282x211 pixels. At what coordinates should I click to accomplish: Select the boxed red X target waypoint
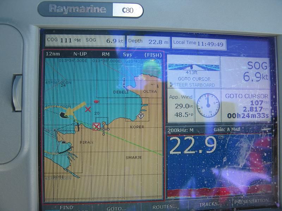[96, 126]
